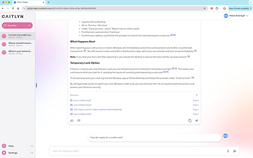Open the Chrome three-dot menu
253x158 pixels.
[251, 8]
